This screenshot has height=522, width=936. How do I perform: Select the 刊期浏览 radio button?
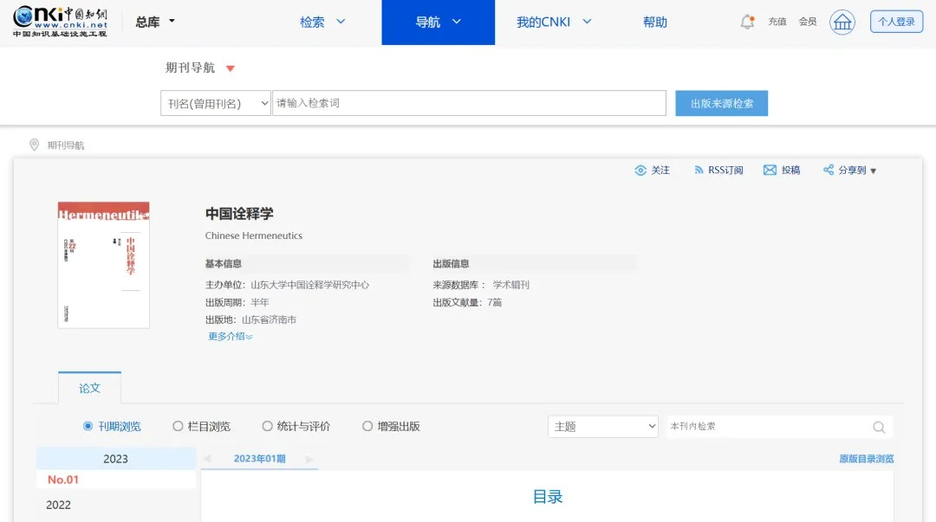88,426
